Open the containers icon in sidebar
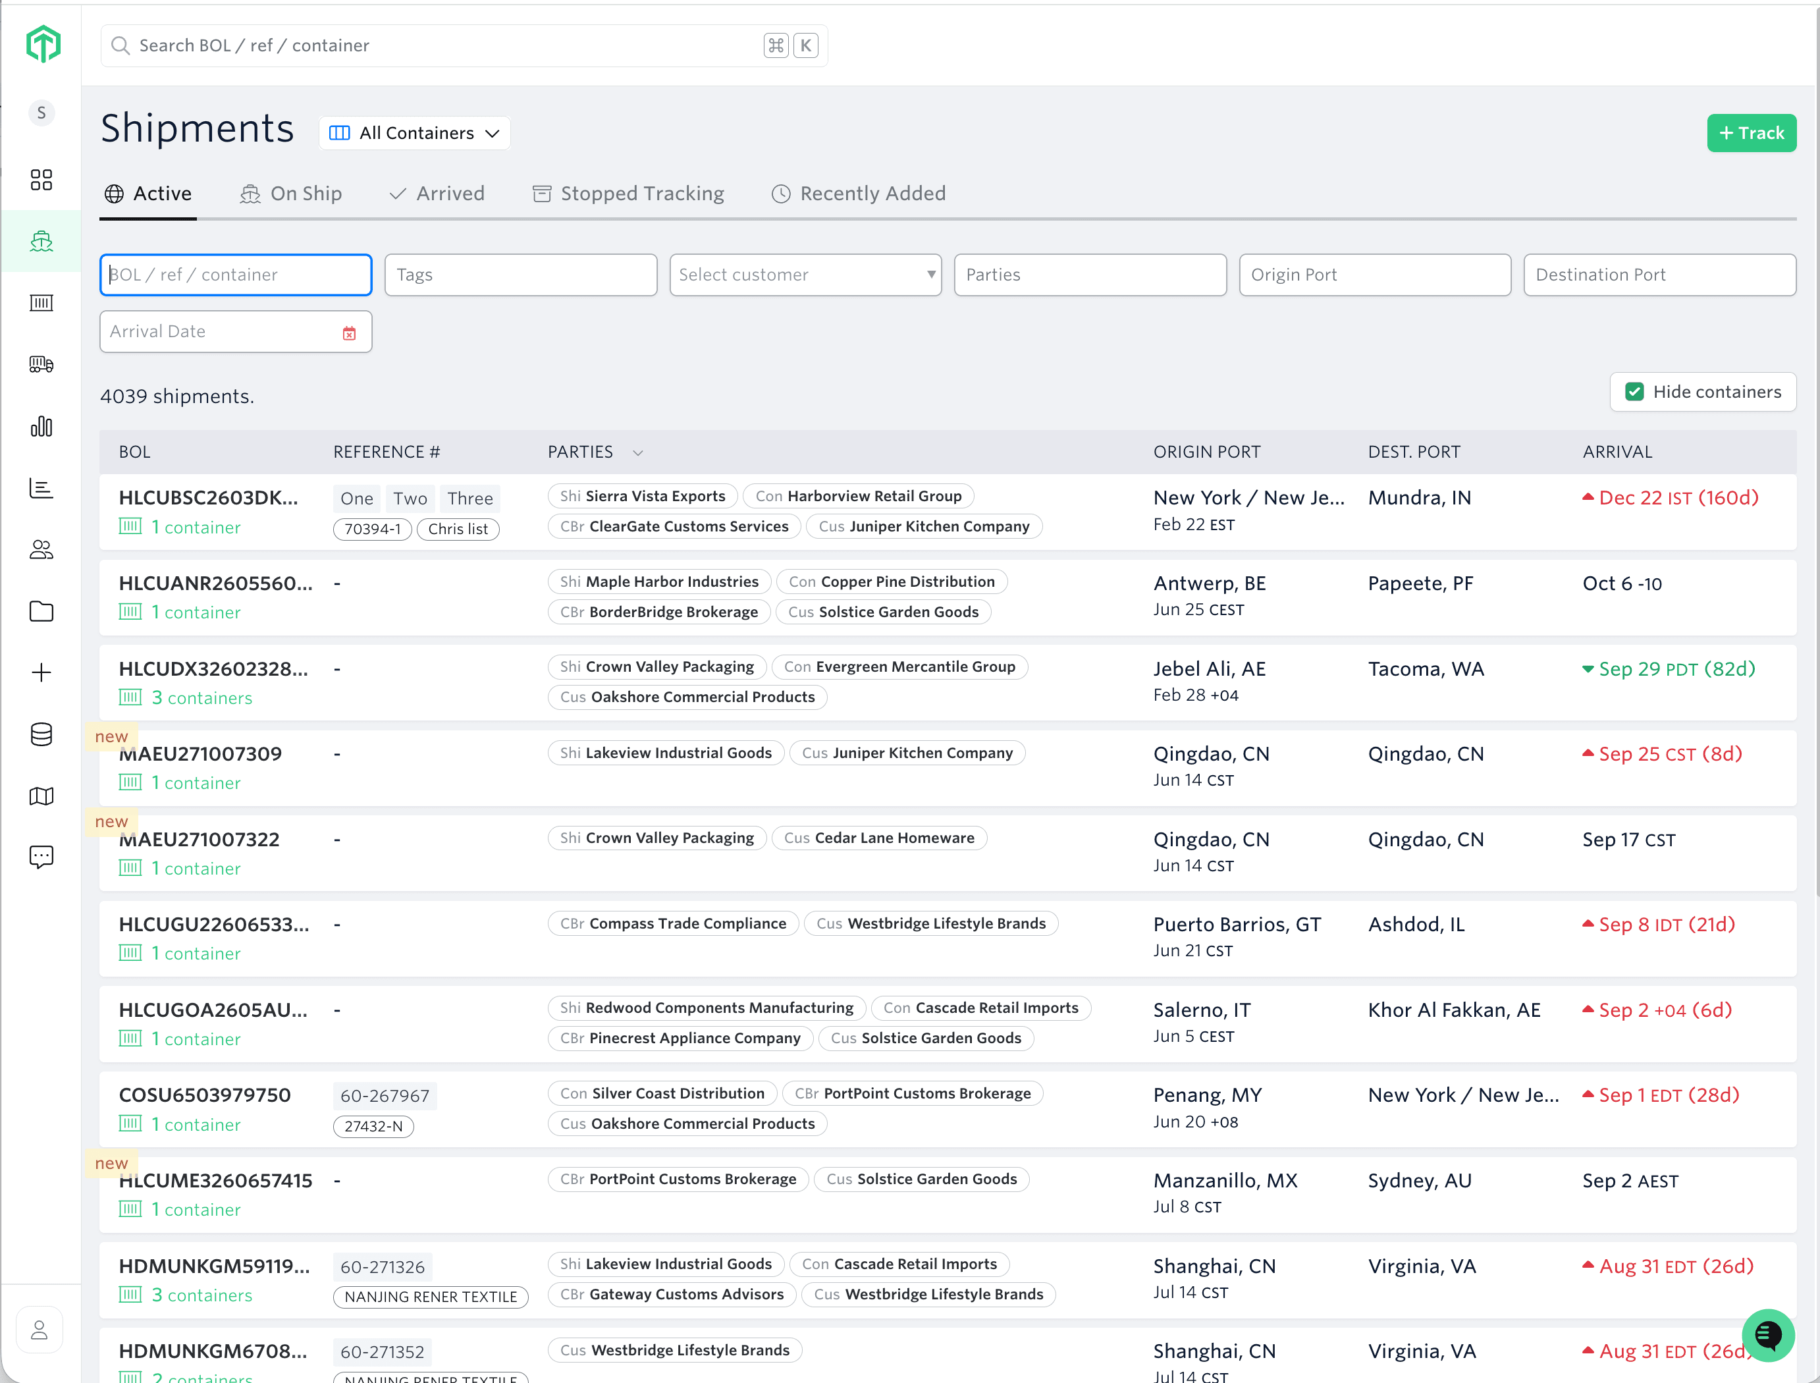This screenshot has width=1820, height=1383. [41, 303]
